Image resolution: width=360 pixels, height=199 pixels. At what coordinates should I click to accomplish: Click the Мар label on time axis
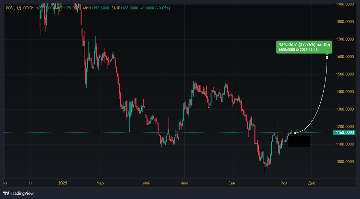100,183
